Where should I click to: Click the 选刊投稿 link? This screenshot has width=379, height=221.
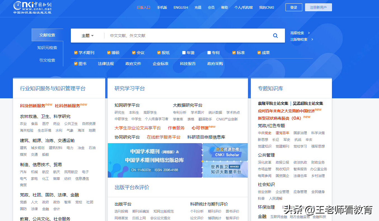click(x=121, y=211)
